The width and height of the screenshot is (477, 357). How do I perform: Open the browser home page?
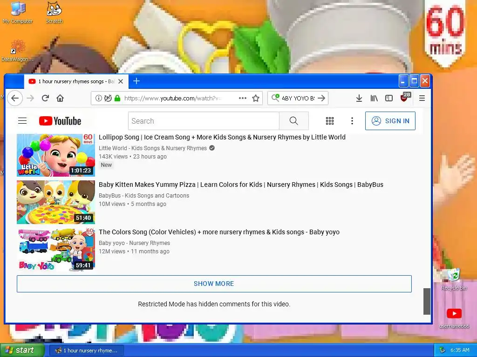60,98
